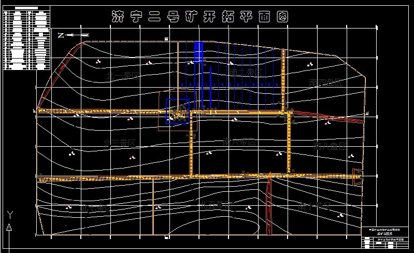Click the blue square shaft station outline
The image size is (414, 253).
point(178,111)
